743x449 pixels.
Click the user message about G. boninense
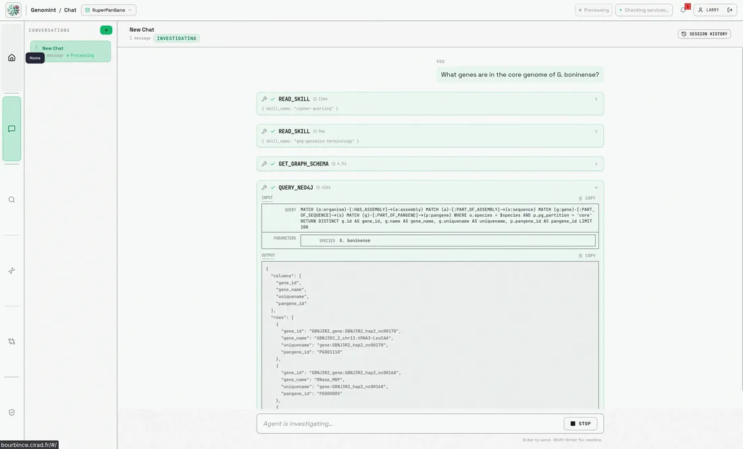tap(520, 74)
